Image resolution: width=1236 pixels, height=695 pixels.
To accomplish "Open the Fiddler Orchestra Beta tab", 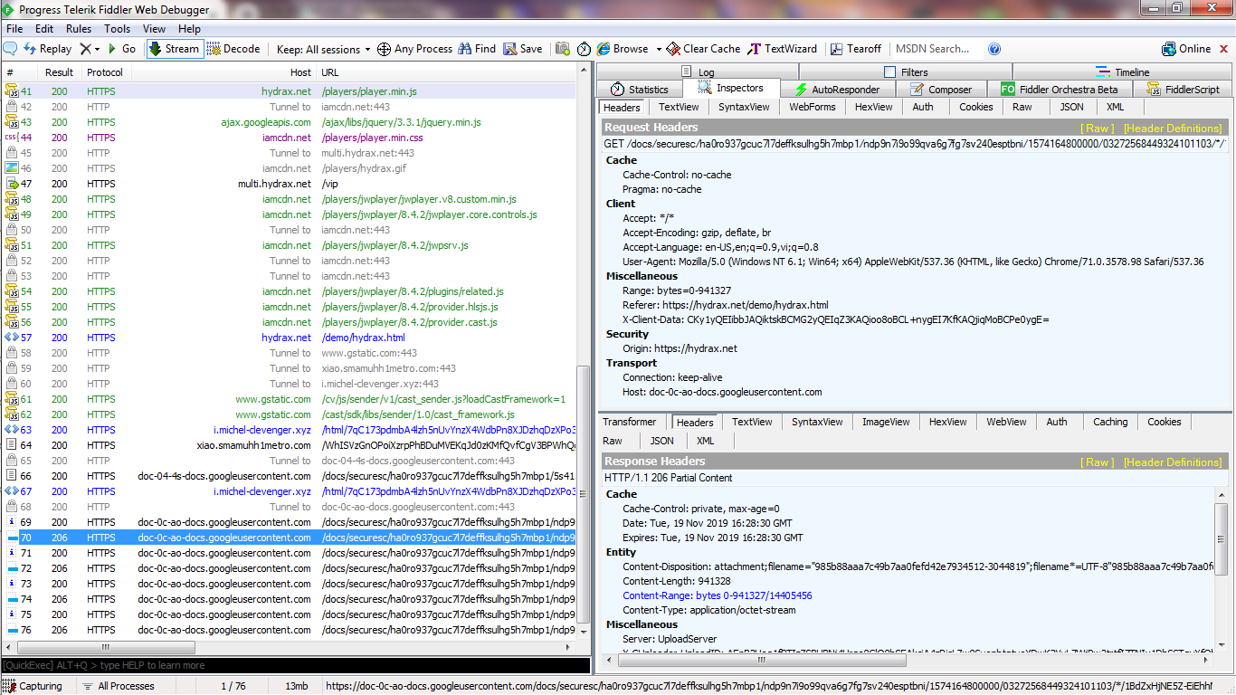I will point(1060,90).
